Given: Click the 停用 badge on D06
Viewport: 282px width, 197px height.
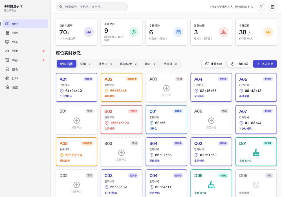Looking at the screenshot, I should [x=269, y=176].
